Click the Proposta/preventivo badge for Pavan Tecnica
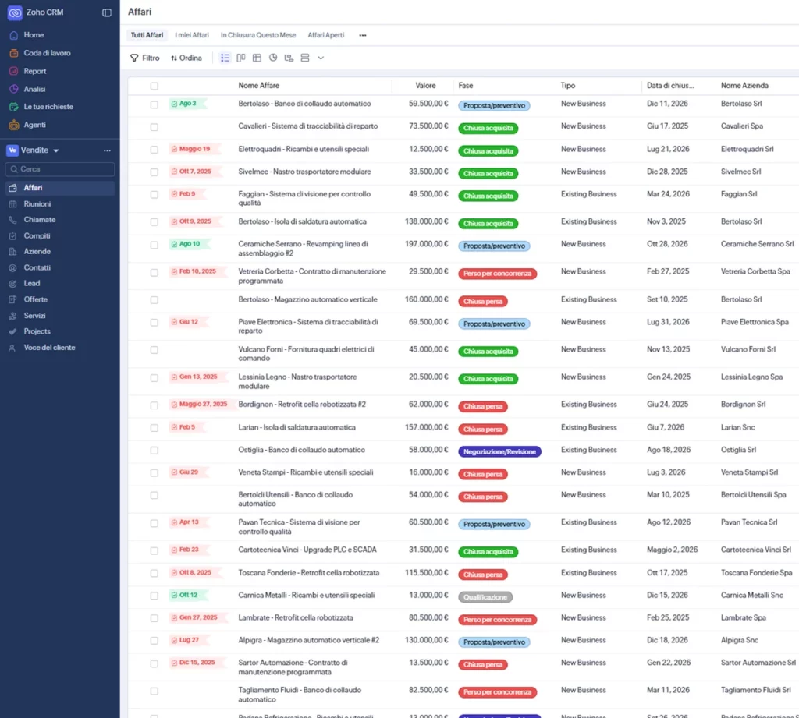The image size is (799, 718). [x=494, y=525]
